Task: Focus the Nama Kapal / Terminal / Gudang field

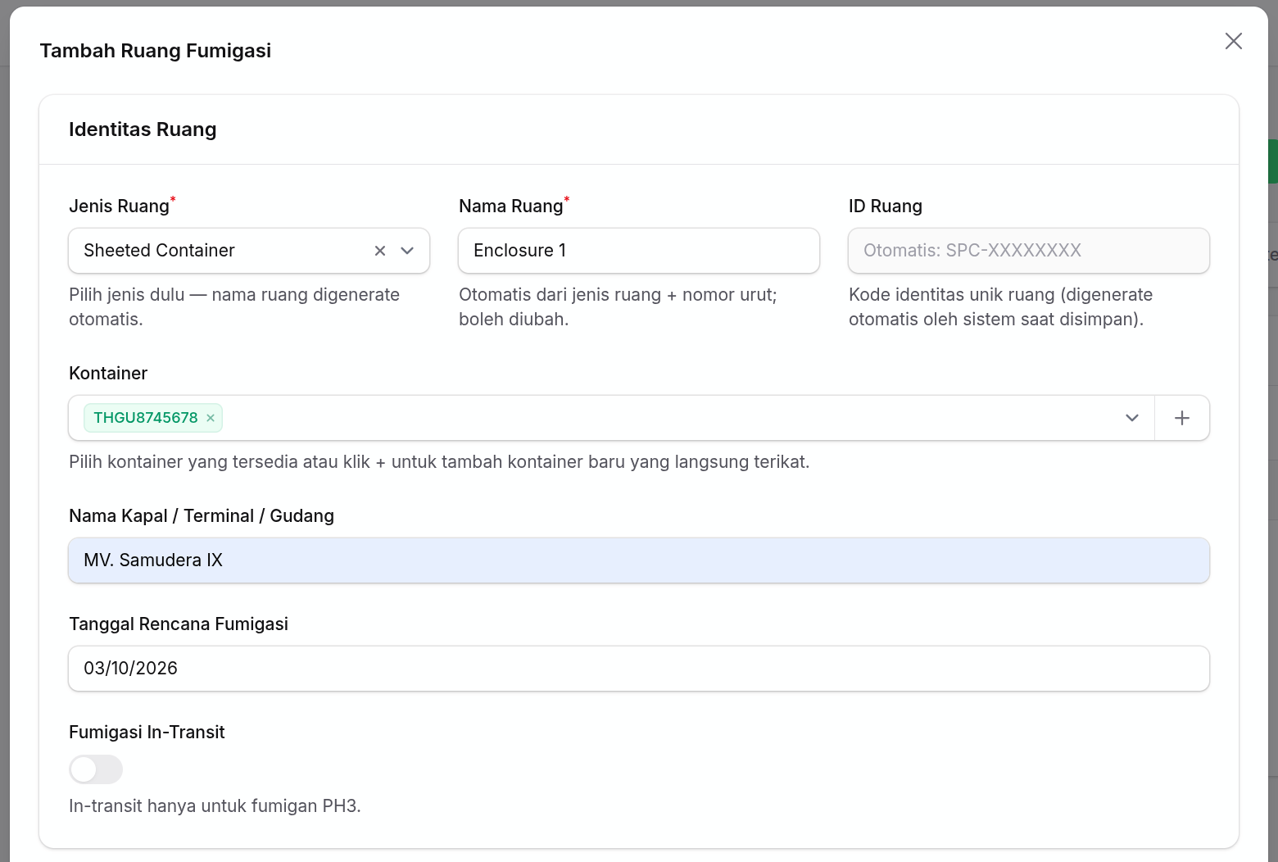Action: coord(639,560)
